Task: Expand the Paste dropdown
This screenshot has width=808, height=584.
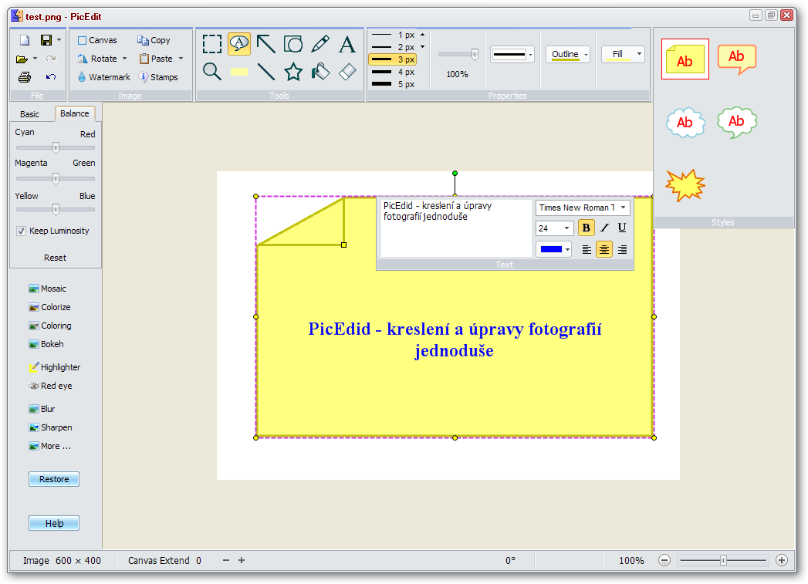Action: (181, 59)
